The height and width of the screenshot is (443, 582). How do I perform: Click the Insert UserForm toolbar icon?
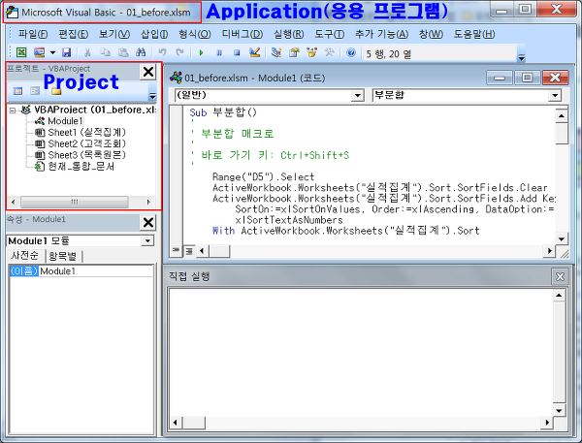coord(39,52)
